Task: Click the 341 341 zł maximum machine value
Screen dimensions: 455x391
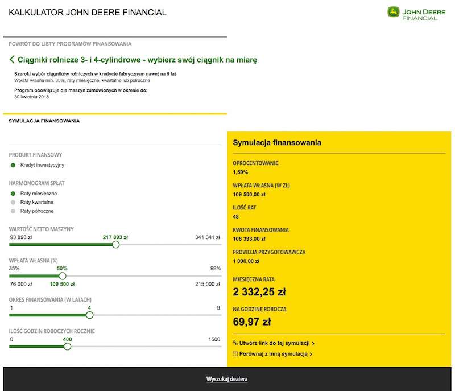Action: (208, 237)
